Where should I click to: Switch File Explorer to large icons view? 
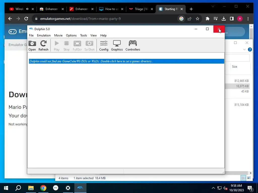pyautogui.click(x=249, y=178)
